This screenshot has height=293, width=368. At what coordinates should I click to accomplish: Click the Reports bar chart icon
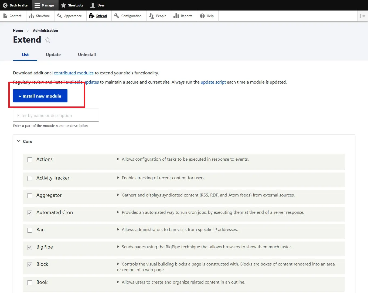[x=176, y=16]
